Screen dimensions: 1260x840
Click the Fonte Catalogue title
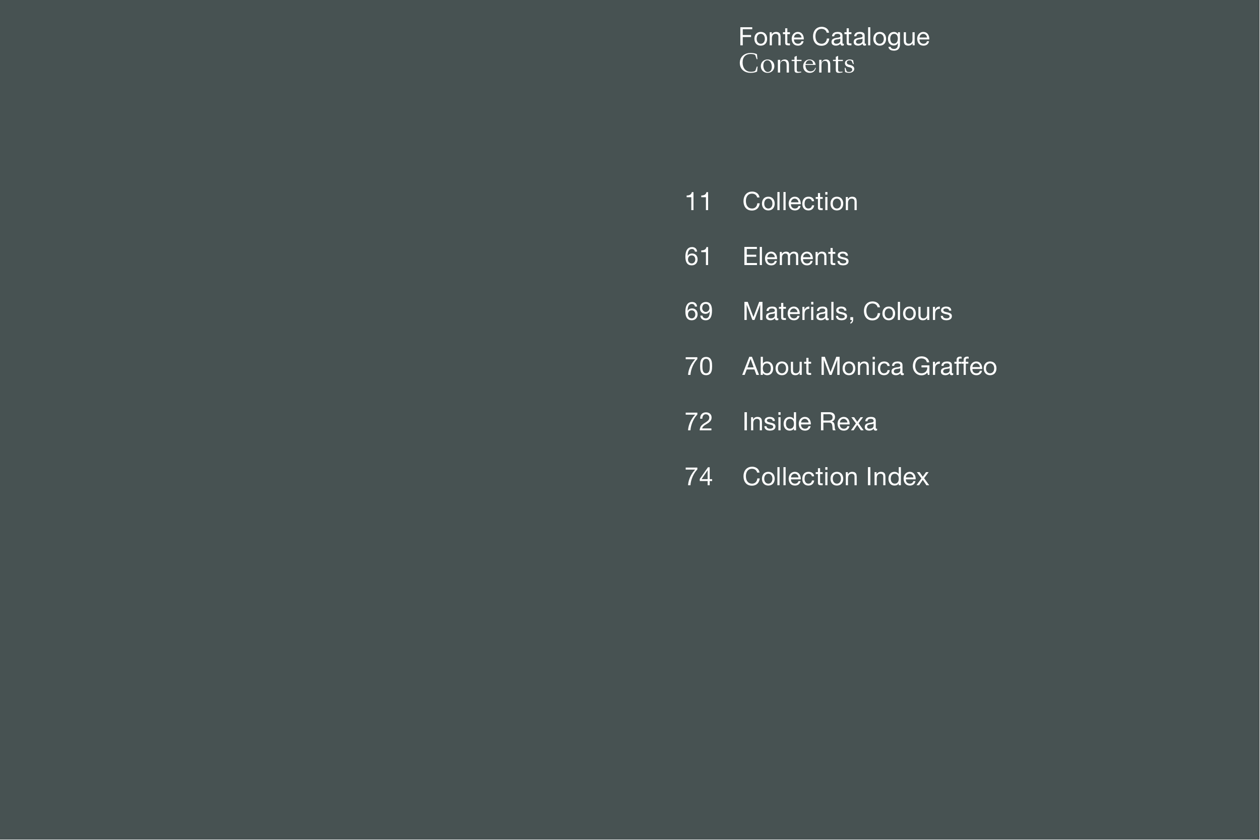[834, 37]
